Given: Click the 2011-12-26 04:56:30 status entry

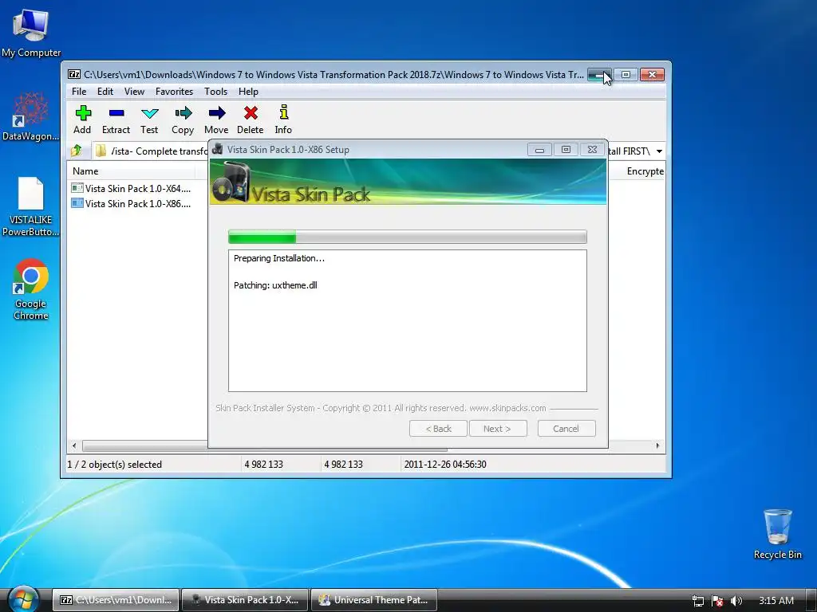Looking at the screenshot, I should (x=445, y=465).
